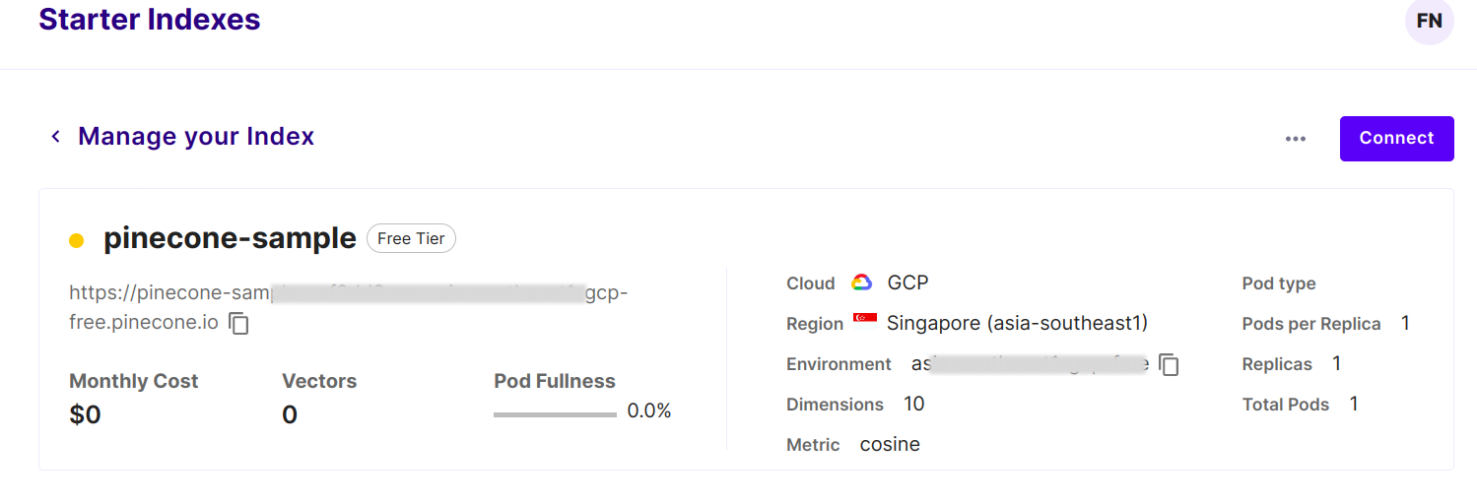Open the three-dot more options menu

(1296, 139)
